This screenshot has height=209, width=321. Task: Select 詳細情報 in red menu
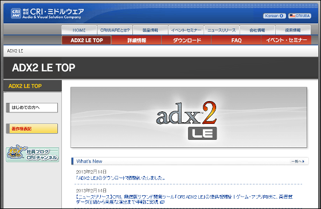point(136,40)
